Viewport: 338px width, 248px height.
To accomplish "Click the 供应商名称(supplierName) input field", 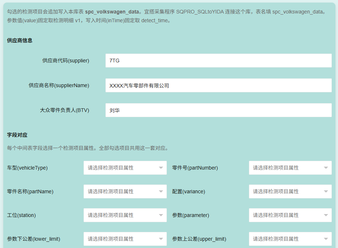I will [x=218, y=85].
